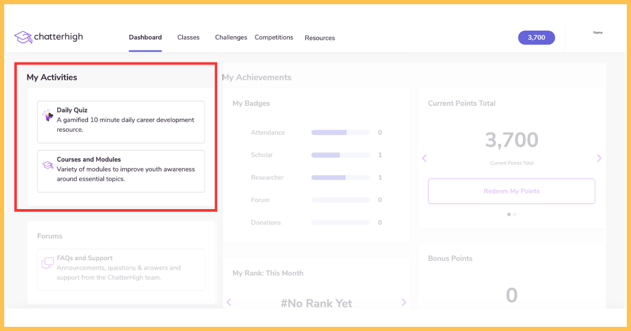Screen dimensions: 631x331
Task: Click the Attendance badge progress icon
Action: pyautogui.click(x=340, y=132)
